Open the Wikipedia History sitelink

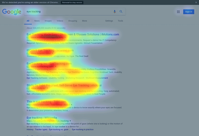[x=30, y=130]
